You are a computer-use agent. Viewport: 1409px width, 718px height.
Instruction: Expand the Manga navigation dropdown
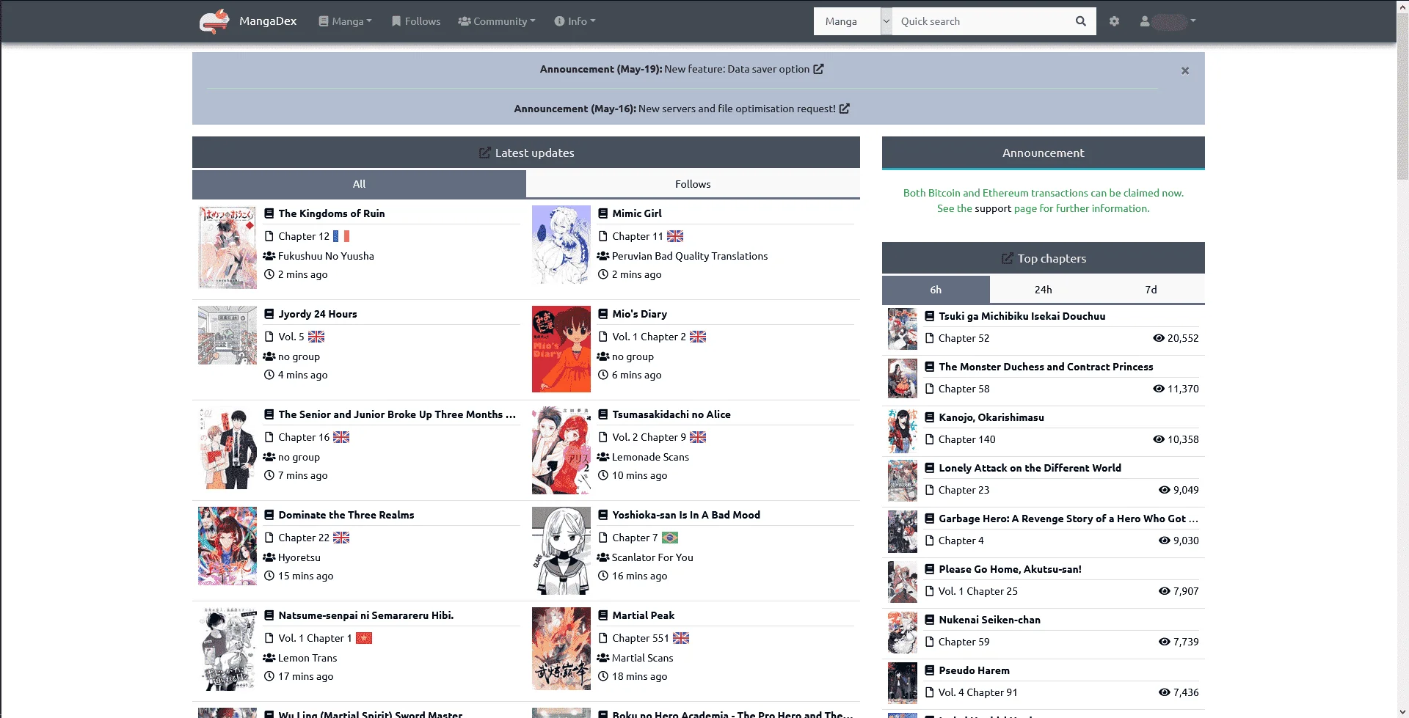point(345,21)
